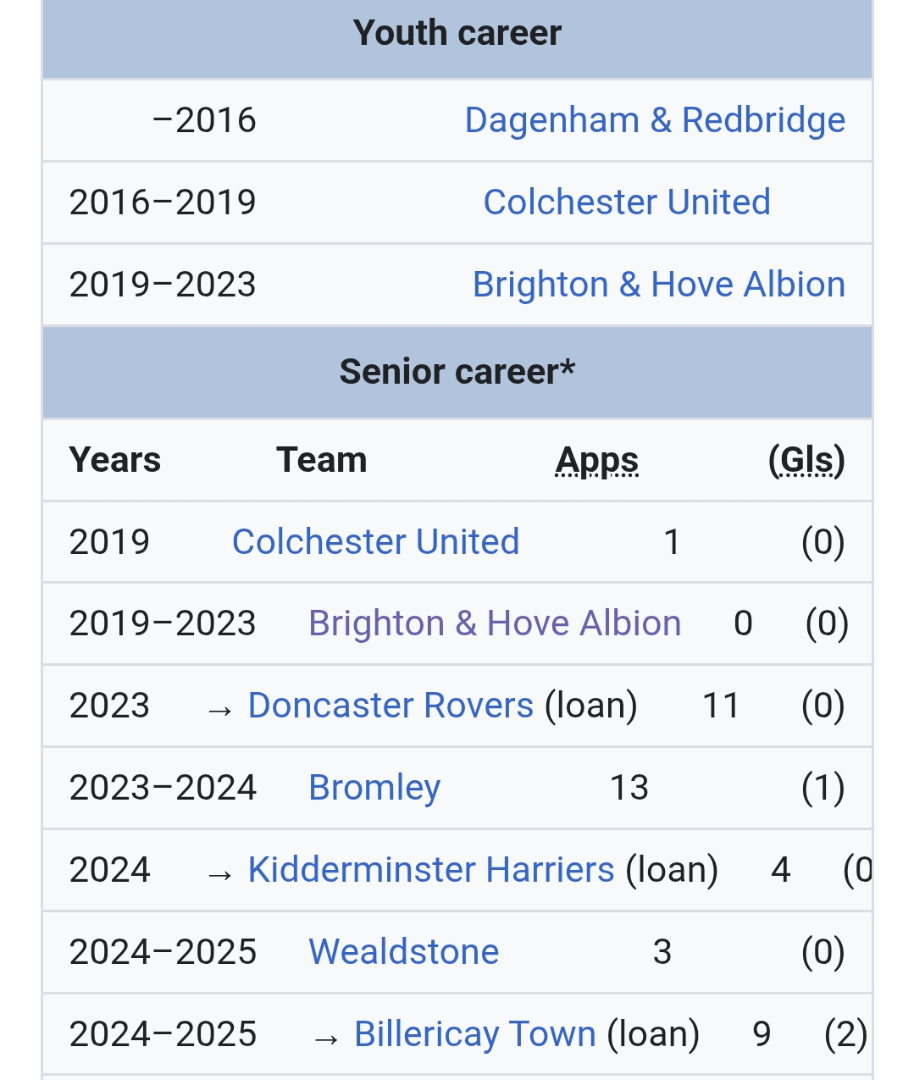Click the Senior career section header
The height and width of the screenshot is (1080, 914).
pos(457,372)
